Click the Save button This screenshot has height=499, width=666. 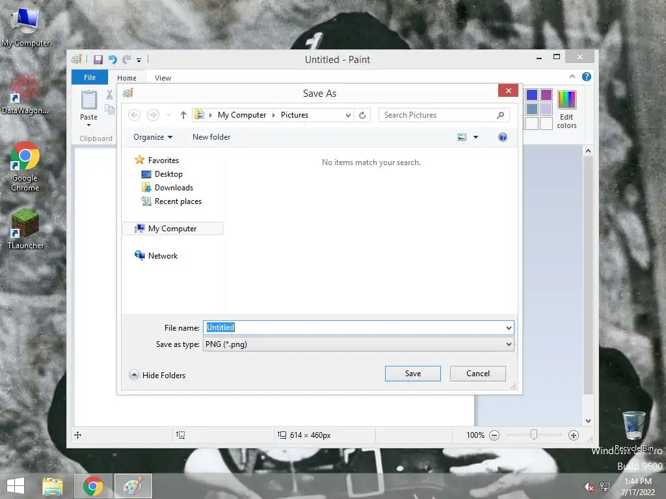tap(413, 374)
